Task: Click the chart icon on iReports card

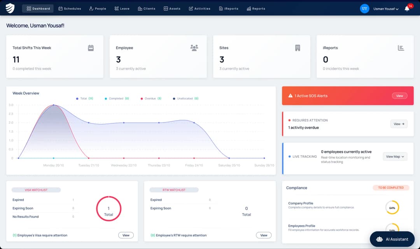Action: [401, 48]
